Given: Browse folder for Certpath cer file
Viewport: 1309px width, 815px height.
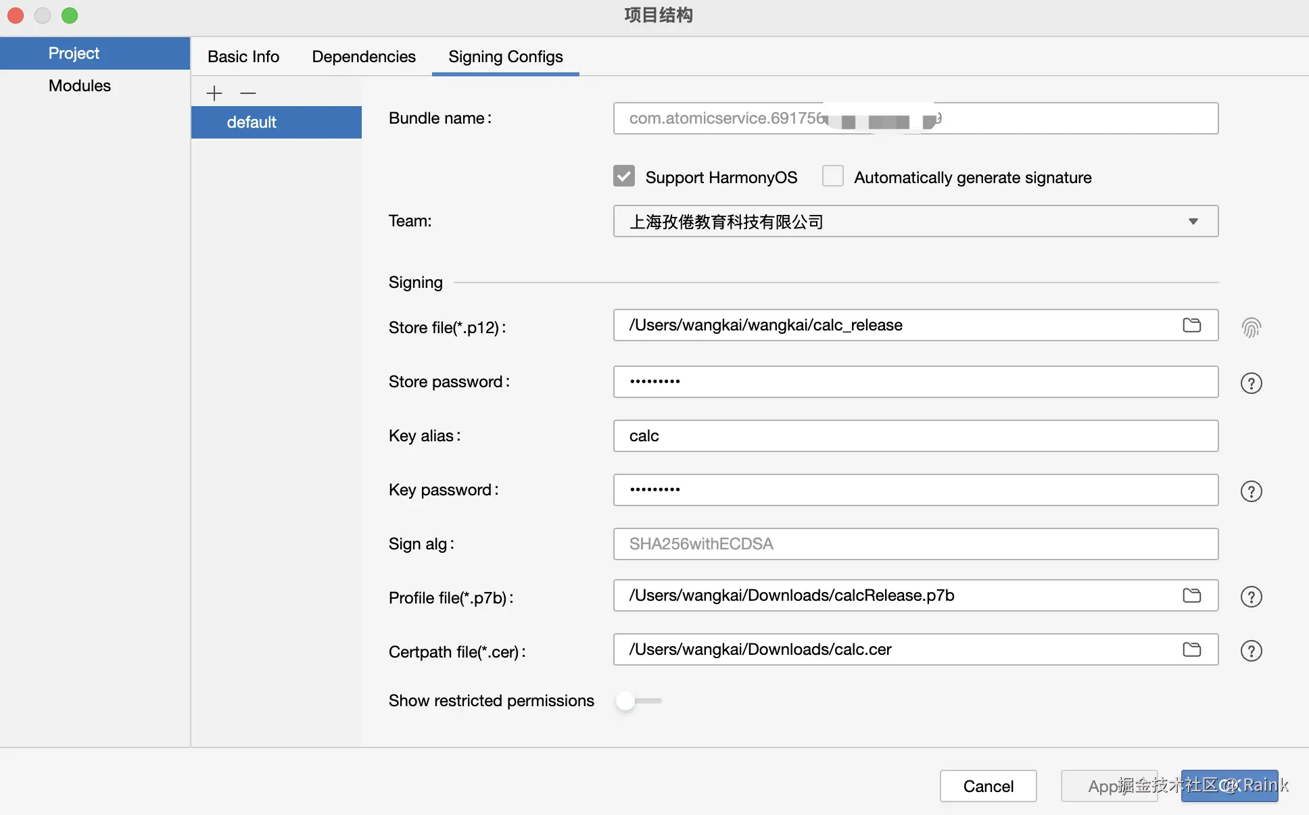Looking at the screenshot, I should pos(1191,649).
